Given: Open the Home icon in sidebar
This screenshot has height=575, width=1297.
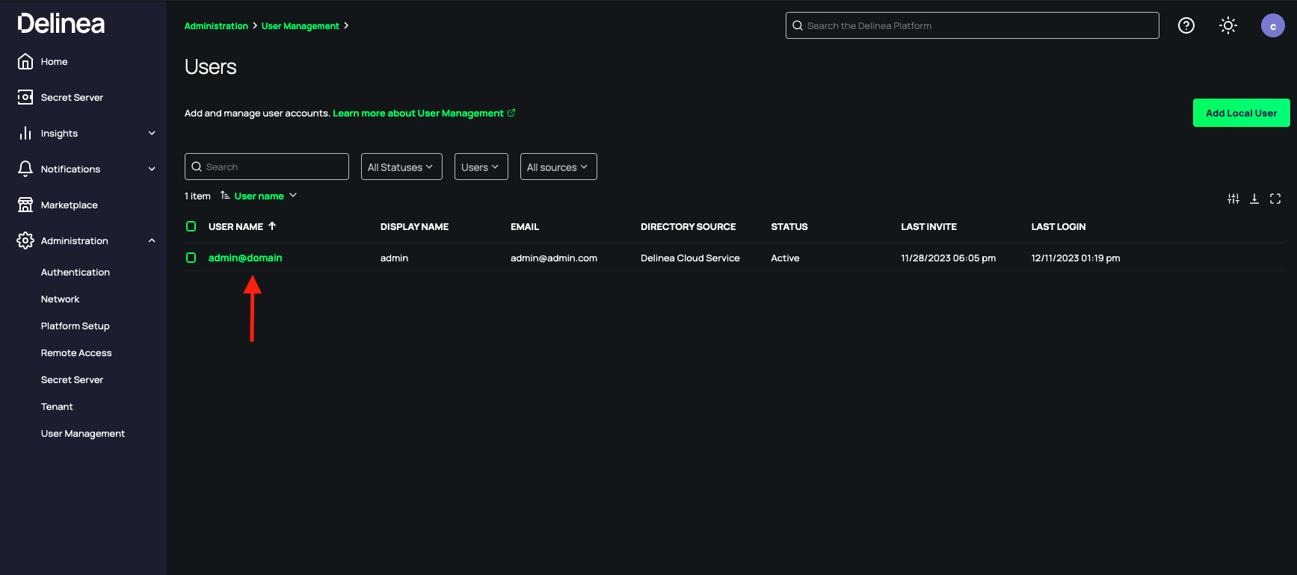Looking at the screenshot, I should (x=25, y=61).
